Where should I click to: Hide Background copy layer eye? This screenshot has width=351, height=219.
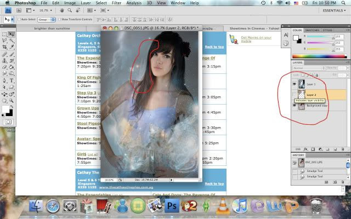click(x=295, y=106)
